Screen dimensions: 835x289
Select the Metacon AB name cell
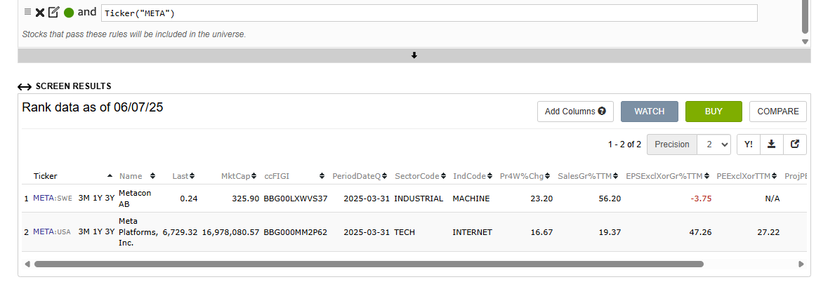tap(136, 199)
